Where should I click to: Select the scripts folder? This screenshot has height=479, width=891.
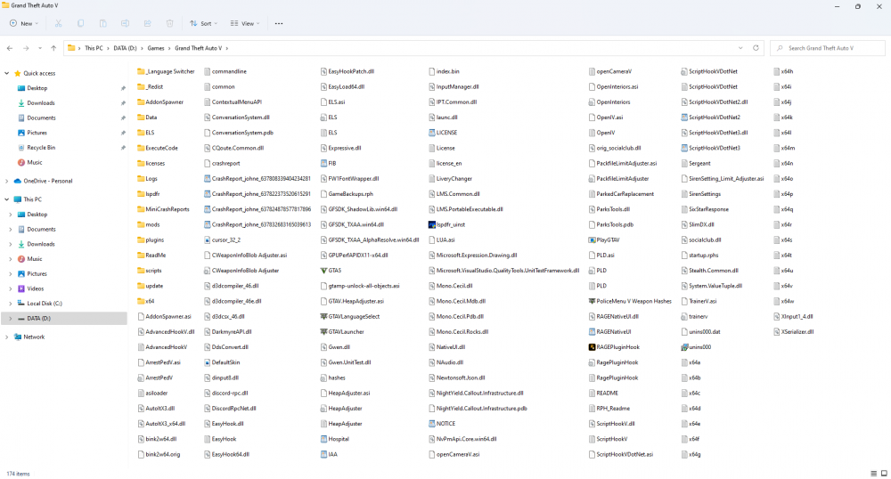[x=150, y=271]
